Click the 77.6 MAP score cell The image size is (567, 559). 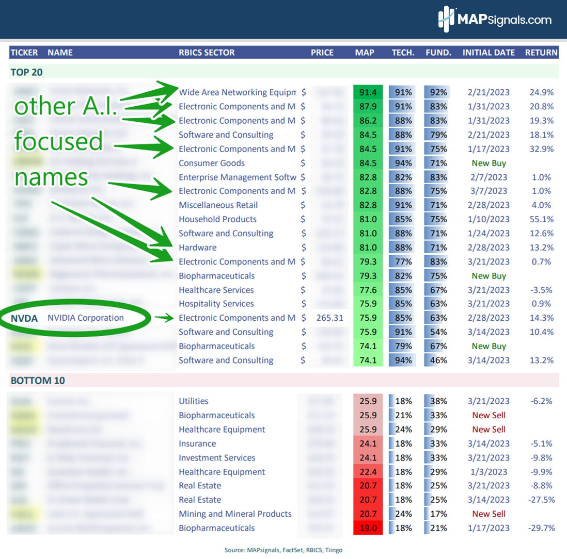click(368, 290)
